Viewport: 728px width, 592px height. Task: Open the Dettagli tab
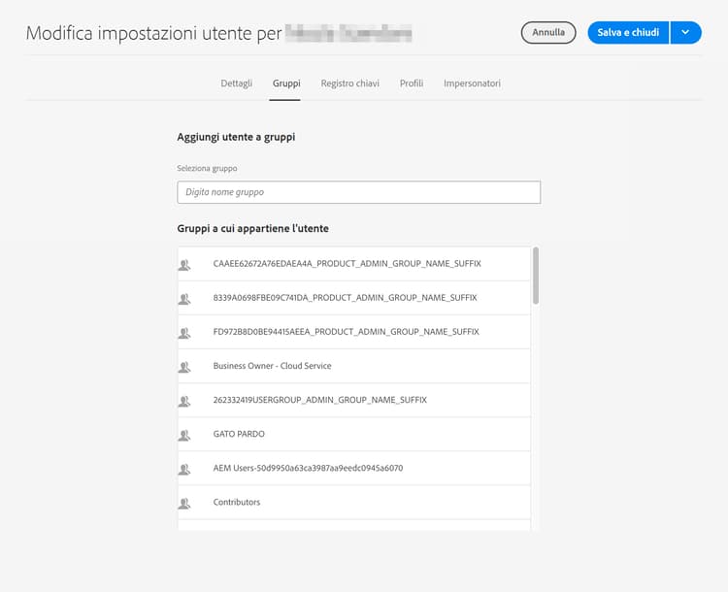click(x=237, y=83)
